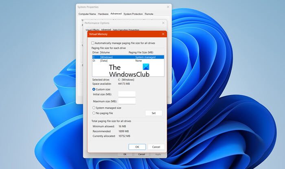Confirm Virtual Memory with OK
The image size is (285, 169).
tap(137, 147)
